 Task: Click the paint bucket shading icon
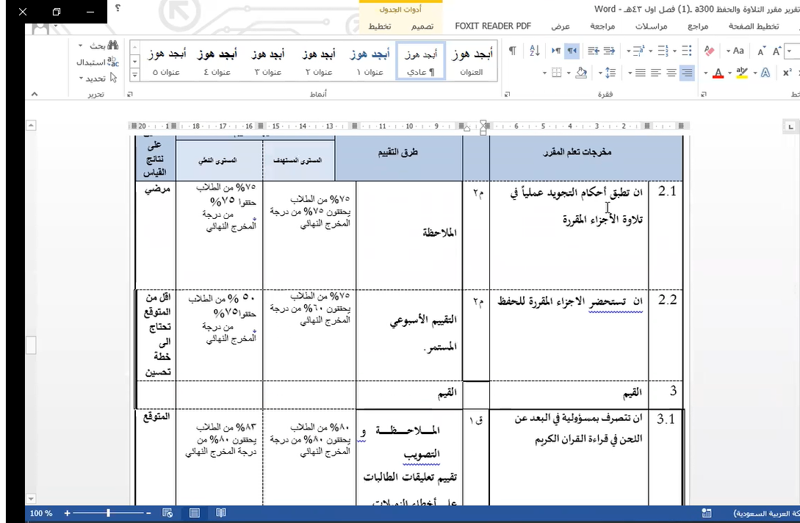click(580, 73)
